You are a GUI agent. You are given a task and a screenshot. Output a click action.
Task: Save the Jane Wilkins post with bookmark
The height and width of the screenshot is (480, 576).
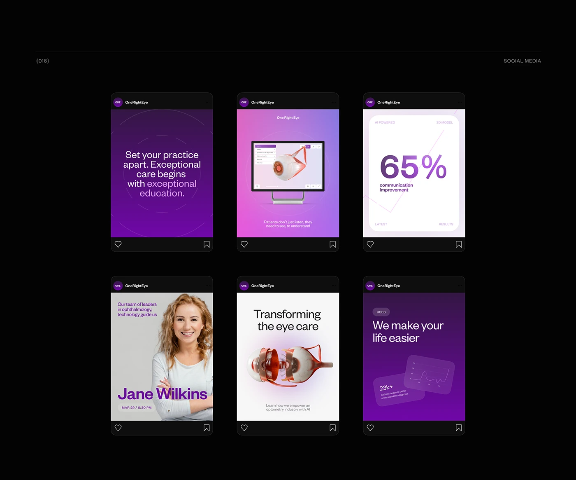(x=207, y=428)
